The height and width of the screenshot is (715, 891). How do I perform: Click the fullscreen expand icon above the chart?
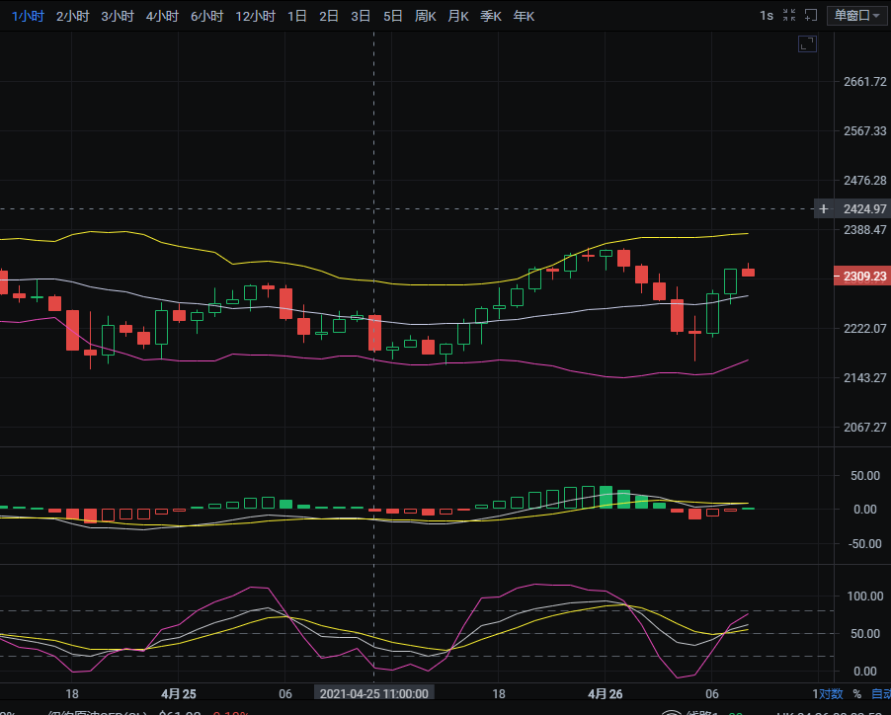[x=807, y=43]
